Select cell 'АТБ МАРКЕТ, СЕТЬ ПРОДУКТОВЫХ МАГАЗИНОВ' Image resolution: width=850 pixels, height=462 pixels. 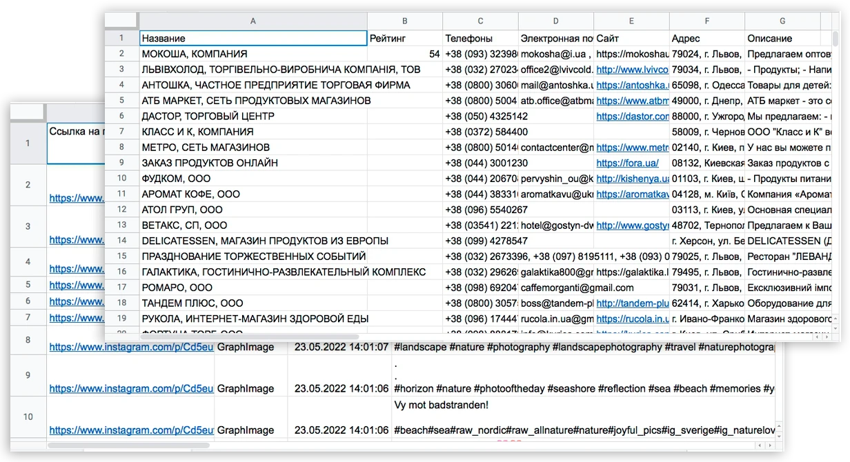click(x=253, y=101)
